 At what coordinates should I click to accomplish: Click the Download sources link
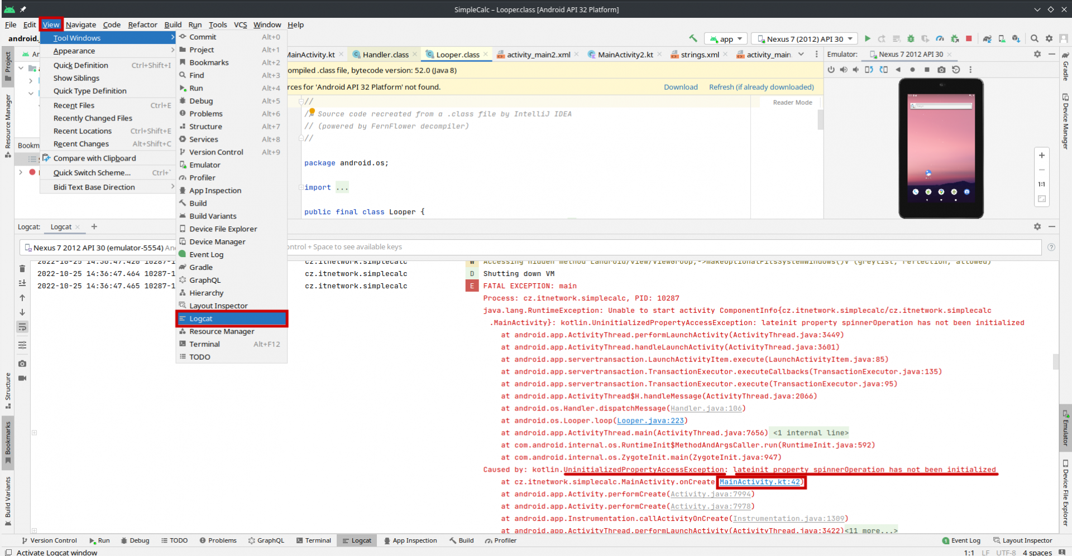[681, 87]
